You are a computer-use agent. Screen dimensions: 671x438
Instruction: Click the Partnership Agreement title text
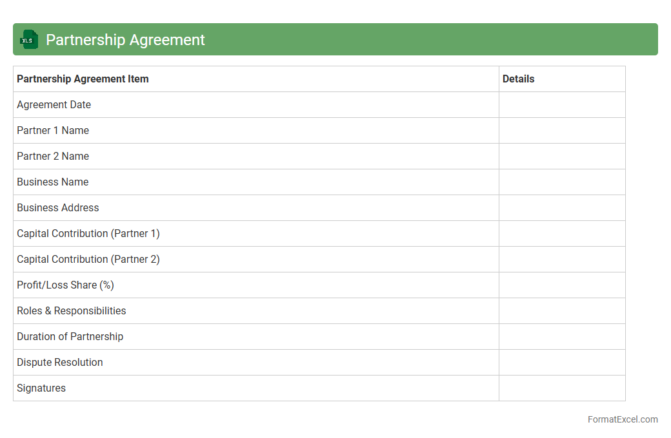click(125, 40)
